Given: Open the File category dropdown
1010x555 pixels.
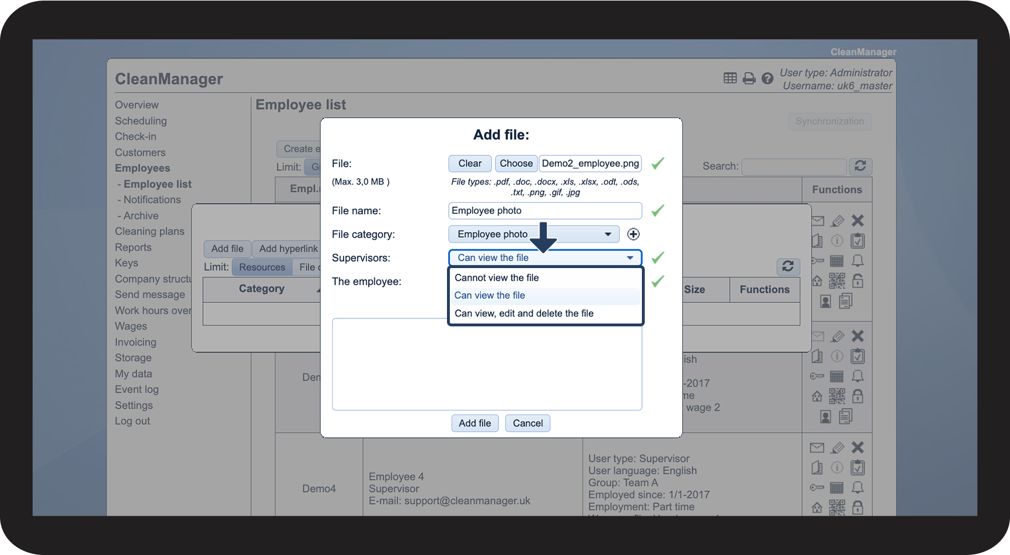Looking at the screenshot, I should click(534, 234).
